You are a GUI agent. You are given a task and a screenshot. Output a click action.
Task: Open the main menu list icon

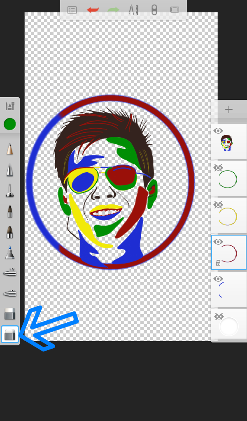[72, 10]
